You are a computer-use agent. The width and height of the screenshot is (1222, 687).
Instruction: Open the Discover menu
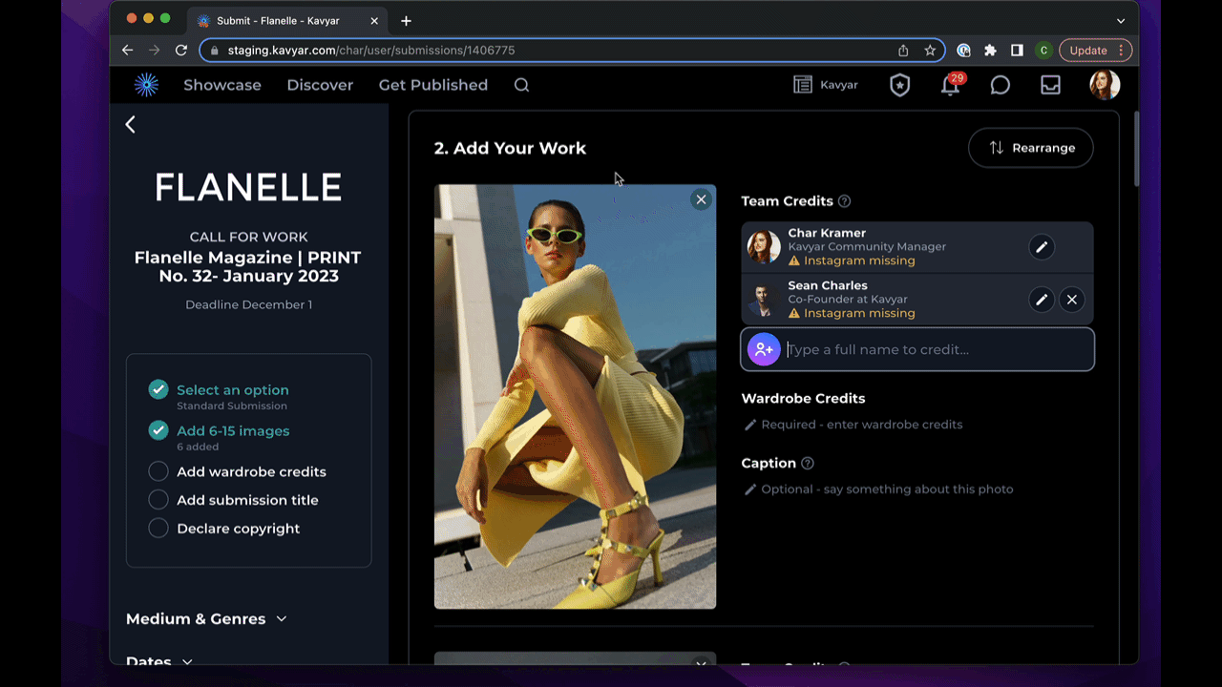[320, 85]
